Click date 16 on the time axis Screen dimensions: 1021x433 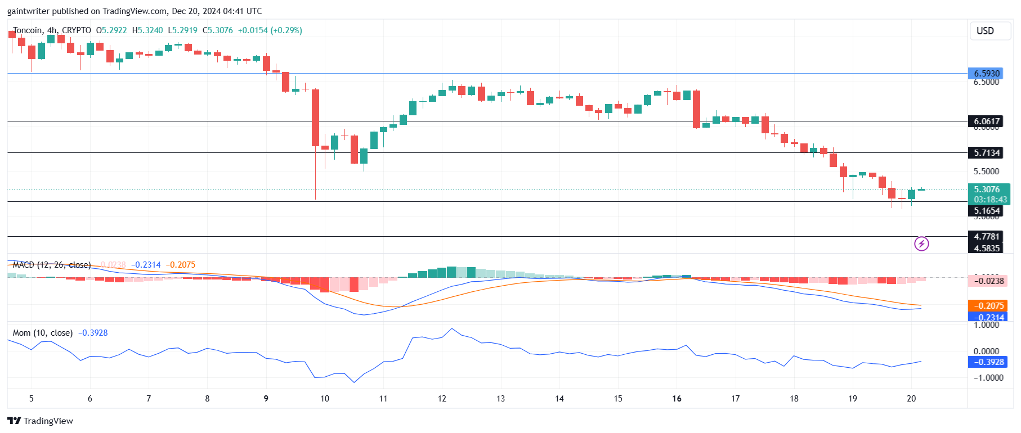click(677, 399)
